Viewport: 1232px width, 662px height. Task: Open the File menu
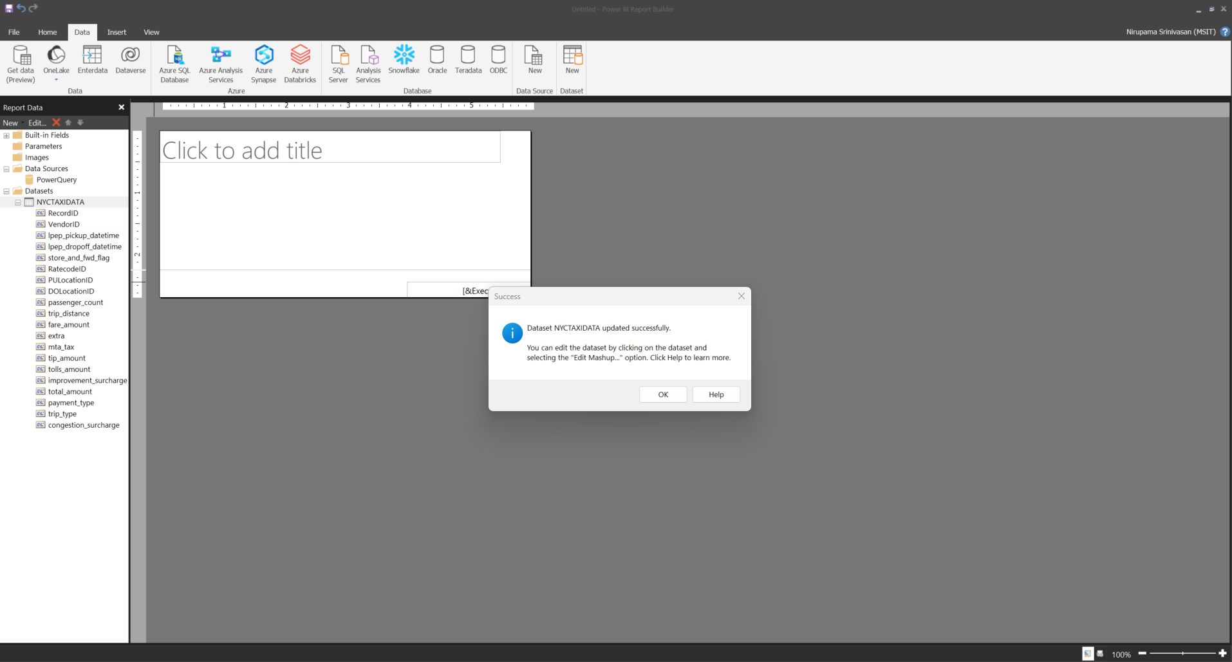point(14,32)
